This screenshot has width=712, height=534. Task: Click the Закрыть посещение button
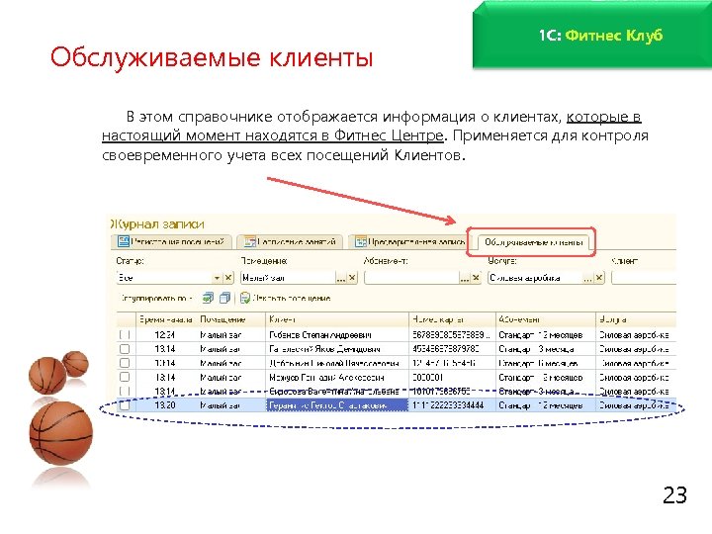click(x=285, y=298)
